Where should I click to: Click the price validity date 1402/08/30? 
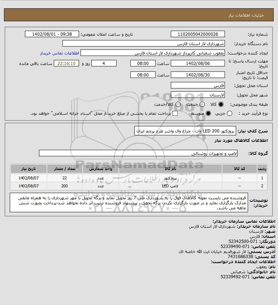pos(197,75)
